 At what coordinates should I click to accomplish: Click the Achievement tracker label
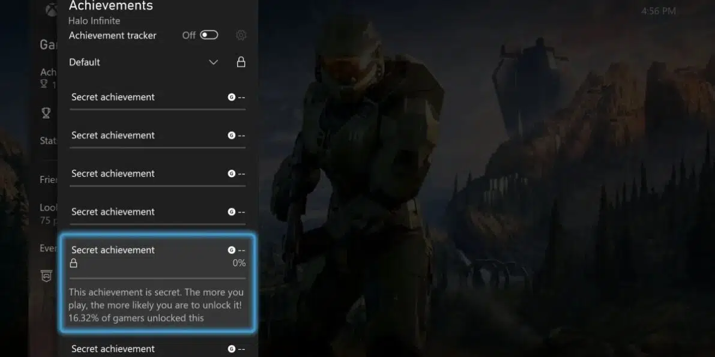point(113,35)
